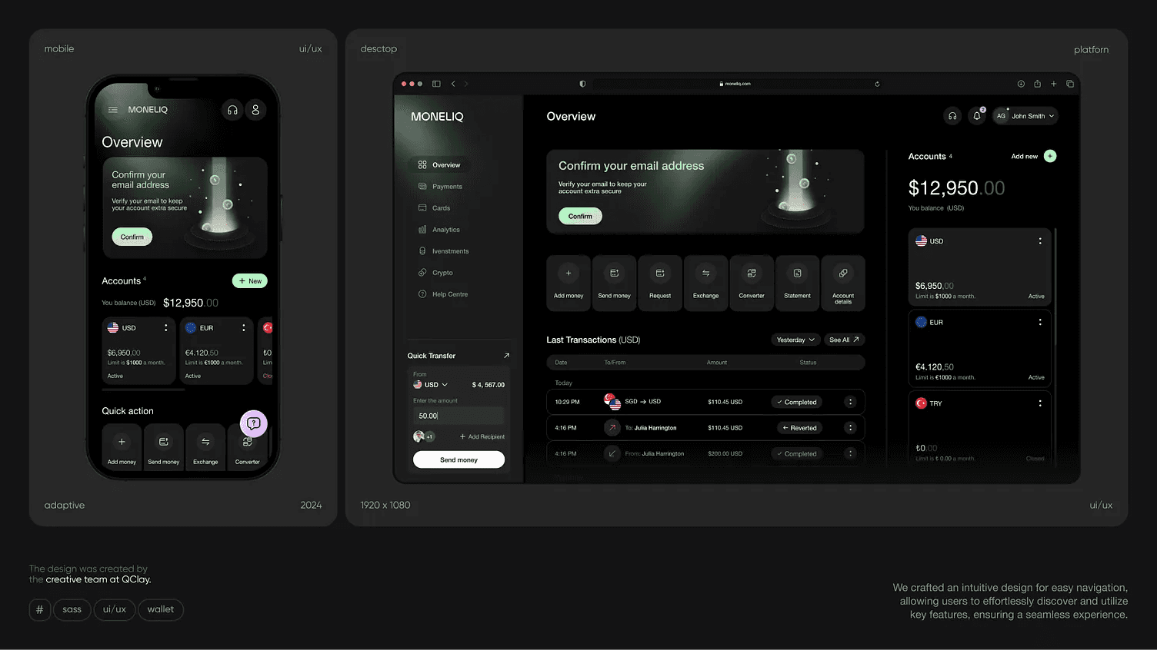Click the browser back arrow
1157x650 pixels.
coord(453,84)
